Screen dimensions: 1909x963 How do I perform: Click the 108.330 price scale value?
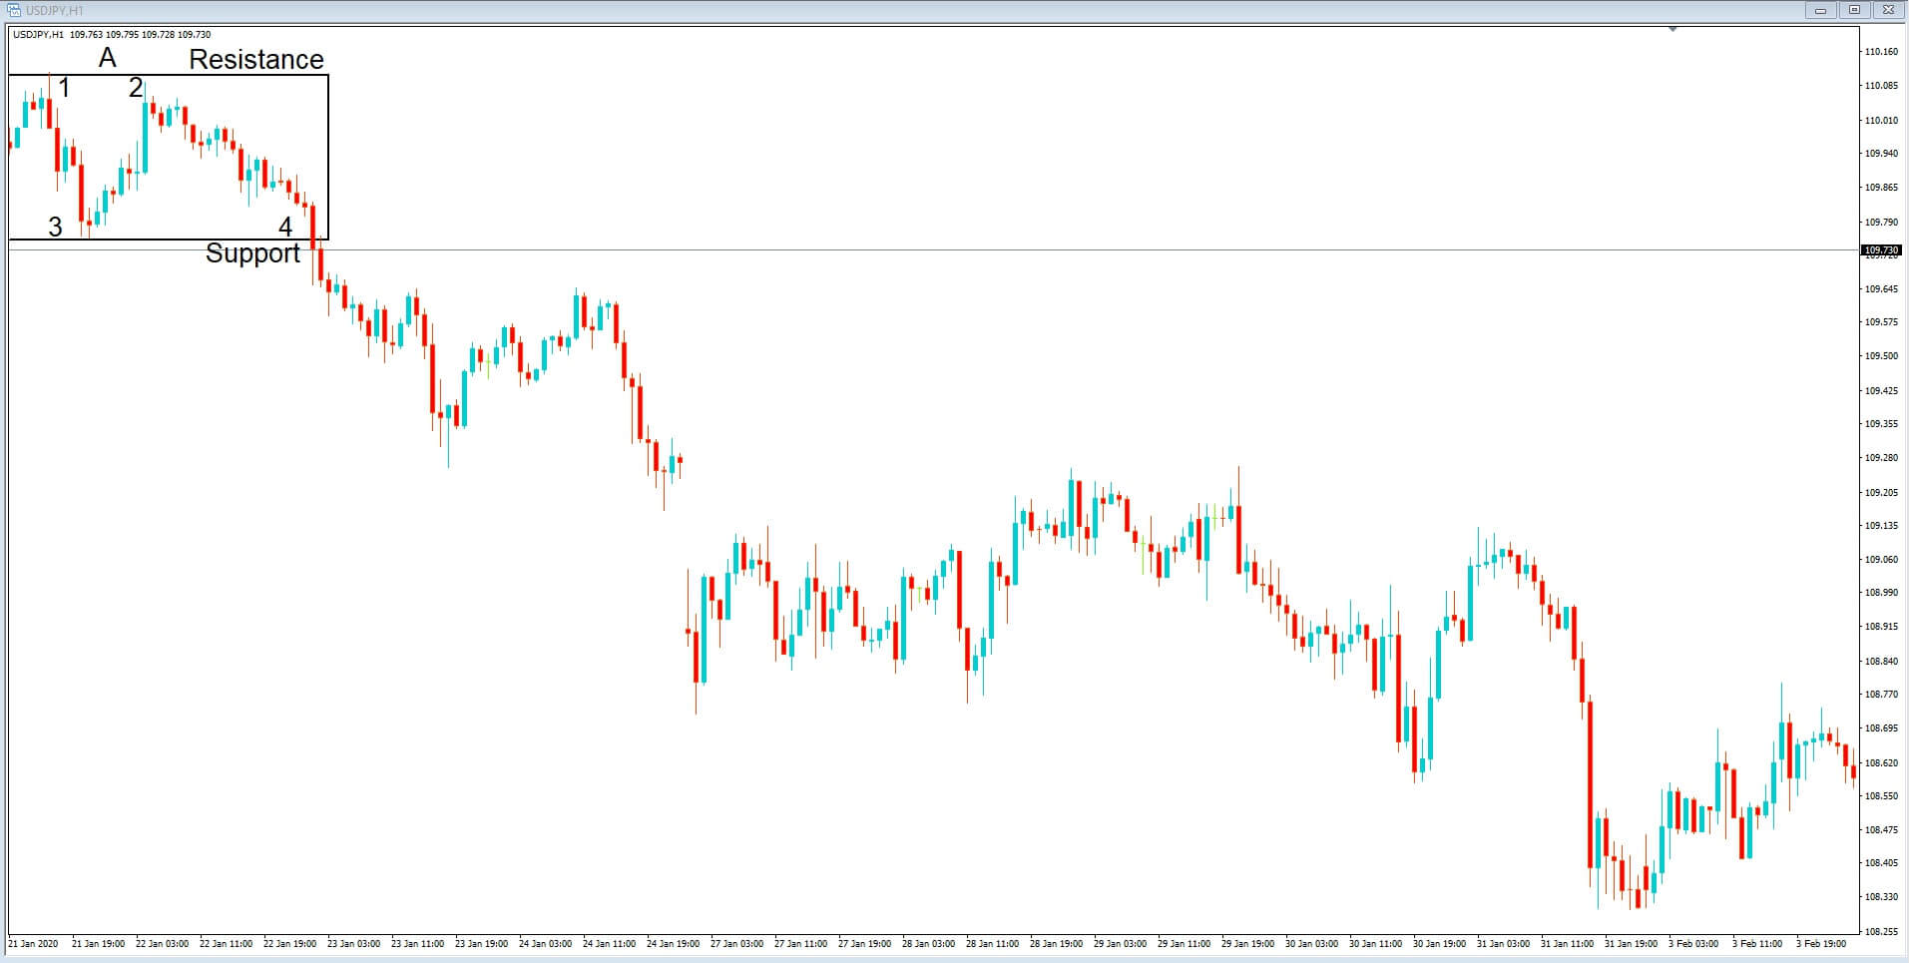(x=1881, y=897)
